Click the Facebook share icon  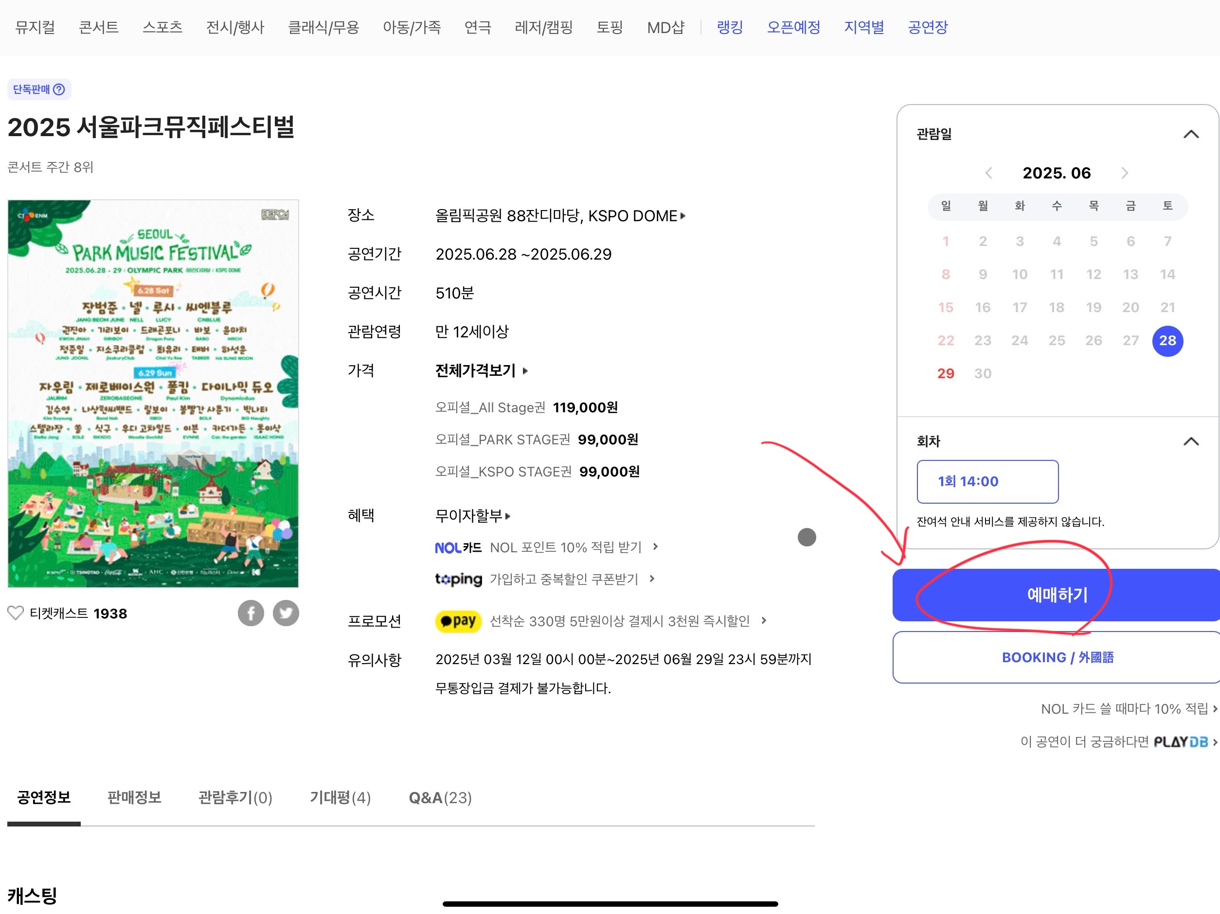tap(251, 613)
